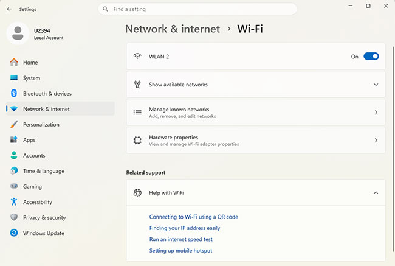Click the Privacy shield icon
Viewport: 395px width, 266px height.
click(14, 217)
